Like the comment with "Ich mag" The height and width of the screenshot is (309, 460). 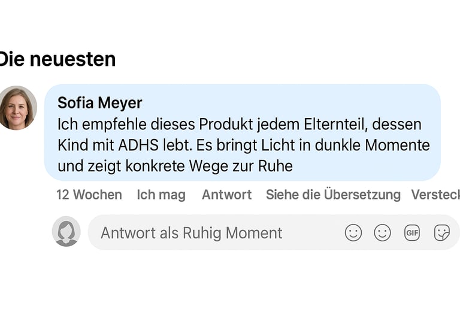click(x=161, y=195)
